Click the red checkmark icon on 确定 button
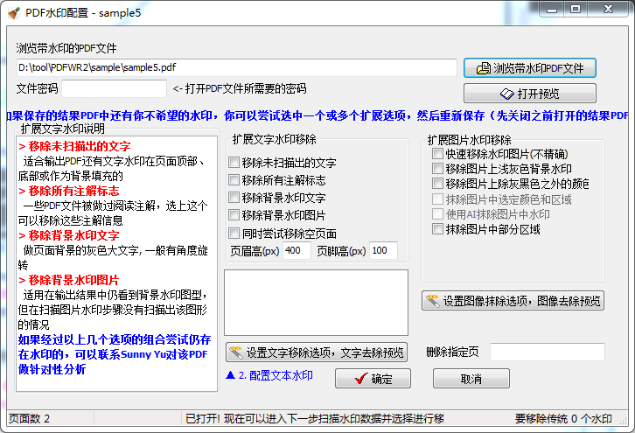The image size is (635, 433). [x=360, y=379]
